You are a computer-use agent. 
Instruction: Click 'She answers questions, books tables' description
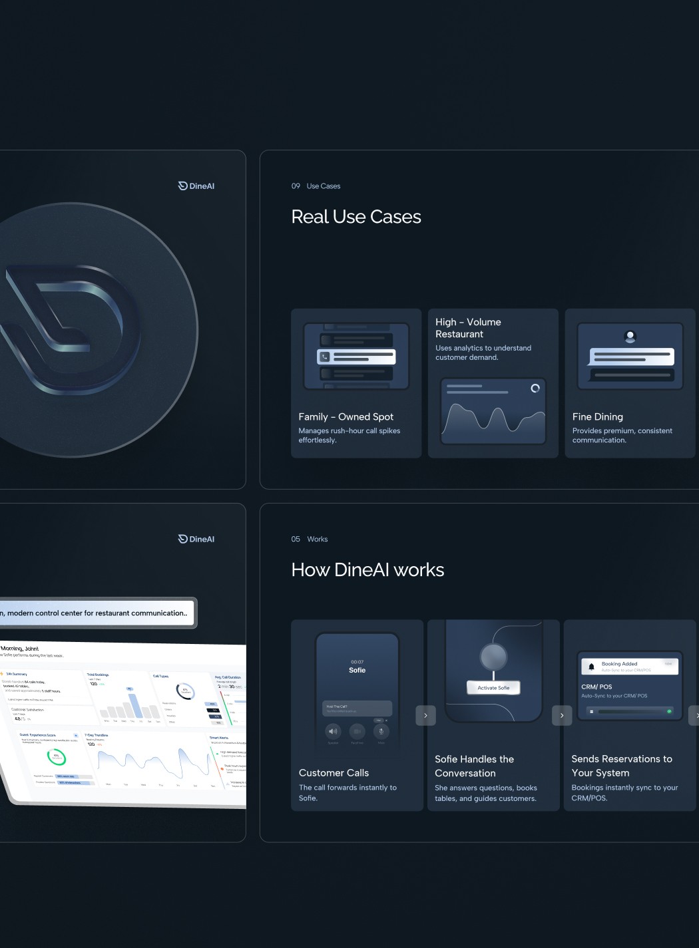486,793
